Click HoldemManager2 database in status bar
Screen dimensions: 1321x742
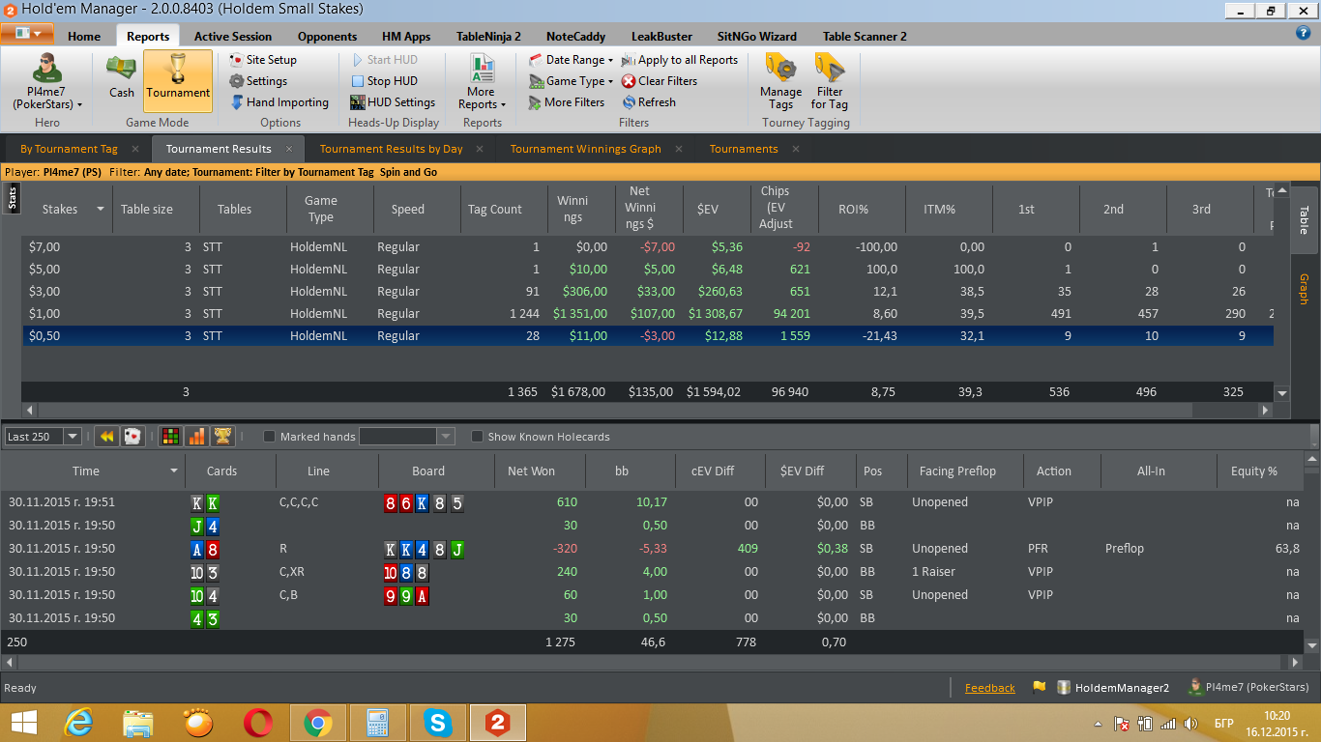point(1113,688)
